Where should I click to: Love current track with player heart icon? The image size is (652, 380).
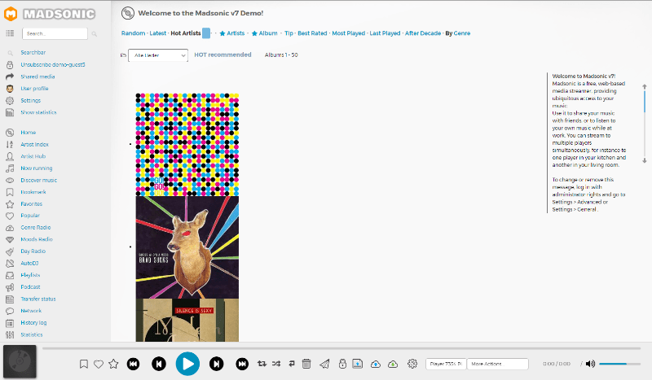coord(99,365)
